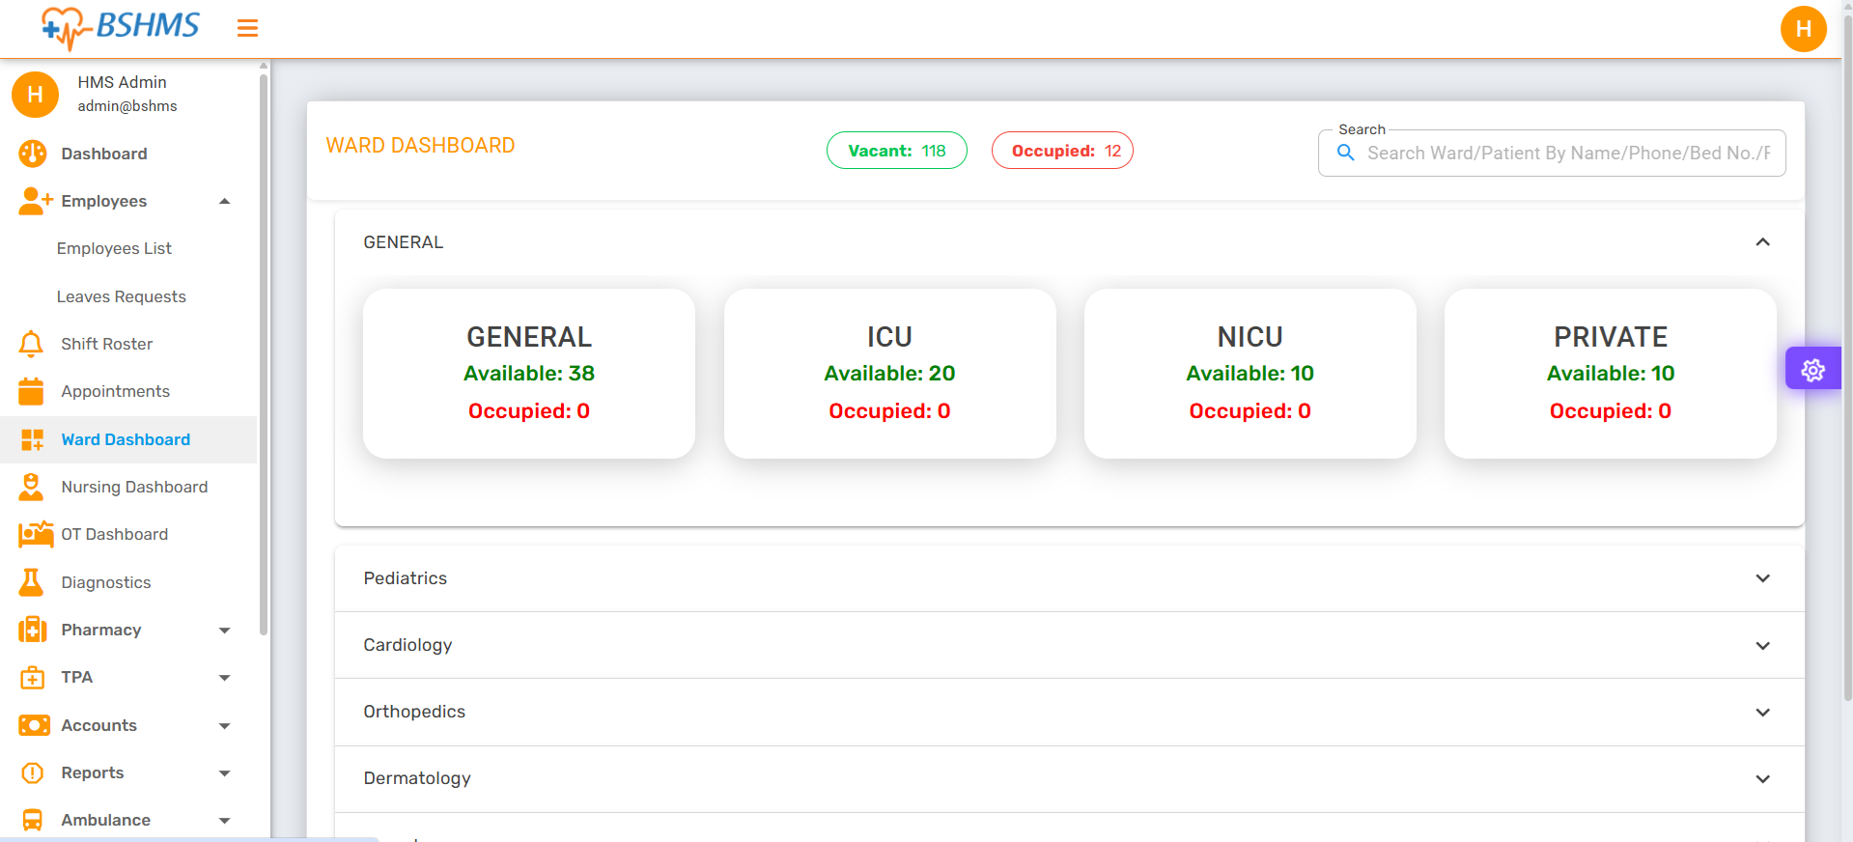Open the hamburger menu next to BSHMS logo

[x=247, y=28]
